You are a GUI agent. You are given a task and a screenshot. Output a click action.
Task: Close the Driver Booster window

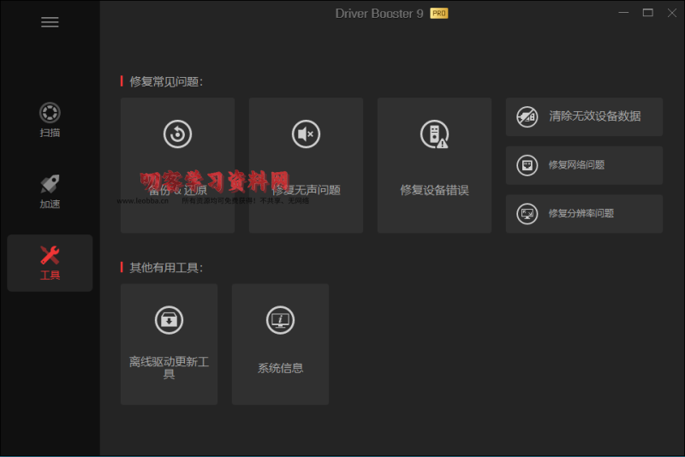672,13
